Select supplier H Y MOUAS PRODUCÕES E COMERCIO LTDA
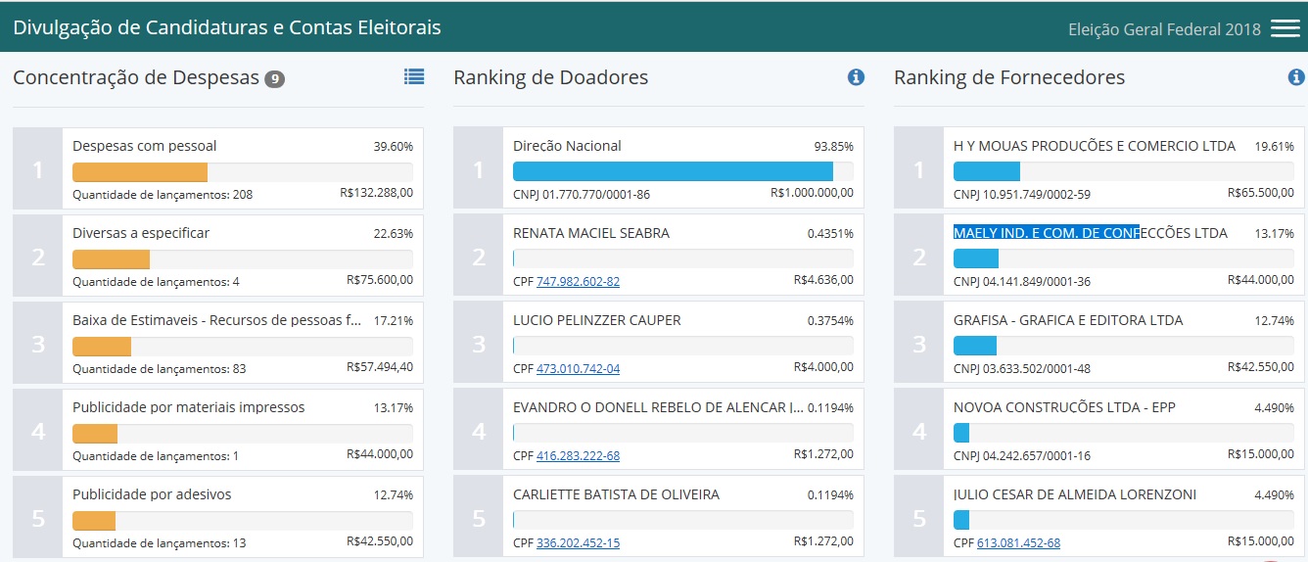1308x562 pixels. pyautogui.click(x=1095, y=146)
